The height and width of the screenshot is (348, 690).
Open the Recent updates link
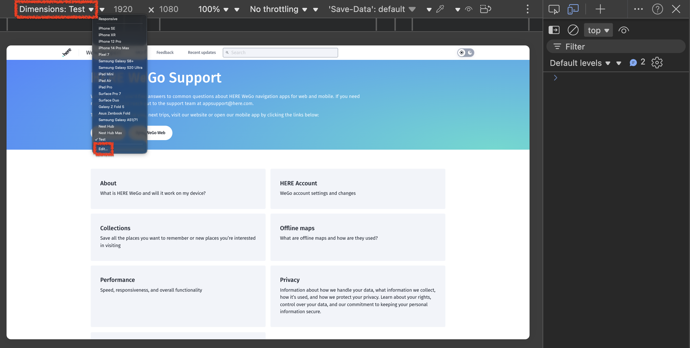pos(202,53)
